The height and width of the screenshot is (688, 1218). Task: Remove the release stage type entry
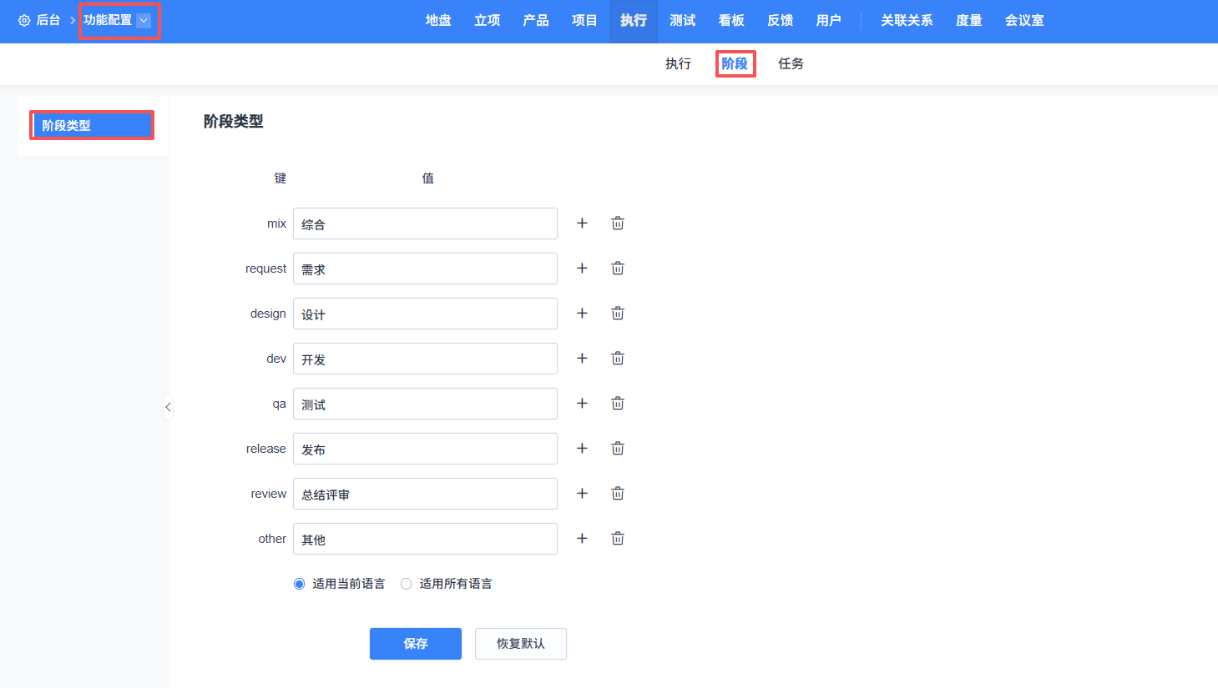[x=618, y=449]
